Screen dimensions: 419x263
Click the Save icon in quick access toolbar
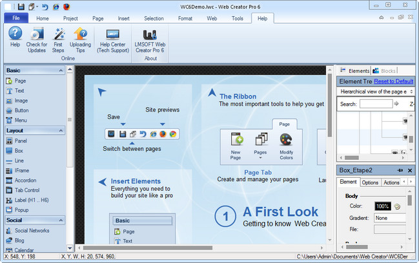click(x=21, y=6)
